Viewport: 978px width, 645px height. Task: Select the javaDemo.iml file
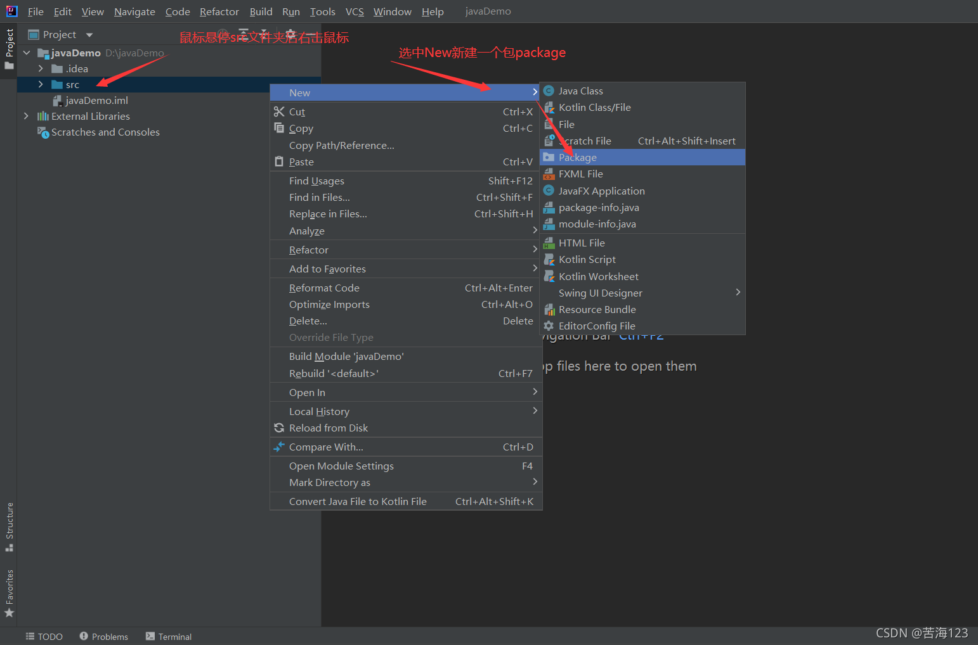97,100
